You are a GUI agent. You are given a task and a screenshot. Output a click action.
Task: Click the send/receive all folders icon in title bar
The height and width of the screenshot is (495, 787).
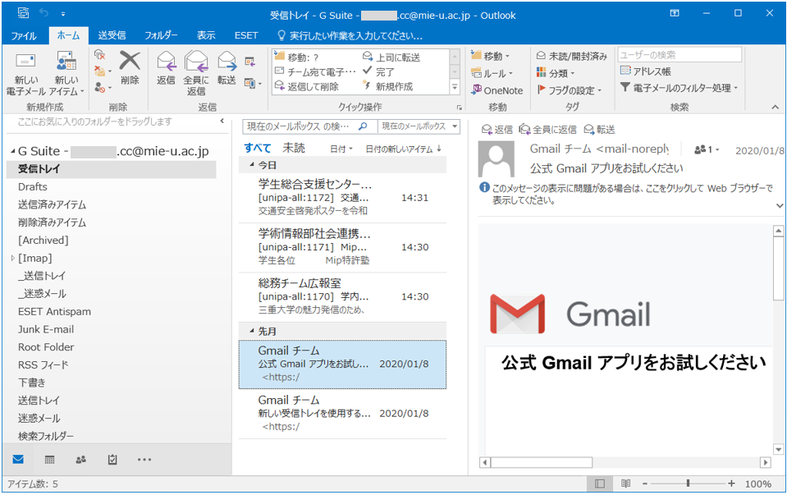point(23,13)
